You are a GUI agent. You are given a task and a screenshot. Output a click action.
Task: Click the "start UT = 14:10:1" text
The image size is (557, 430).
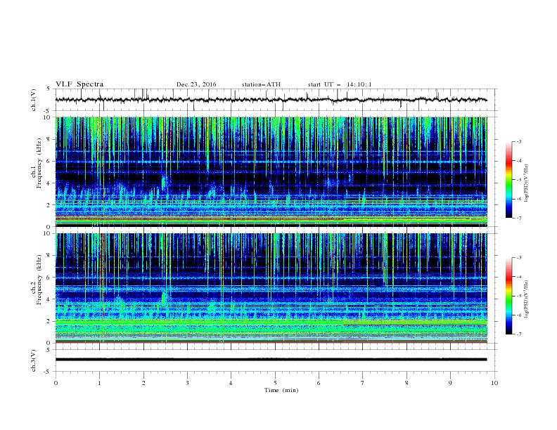point(340,84)
